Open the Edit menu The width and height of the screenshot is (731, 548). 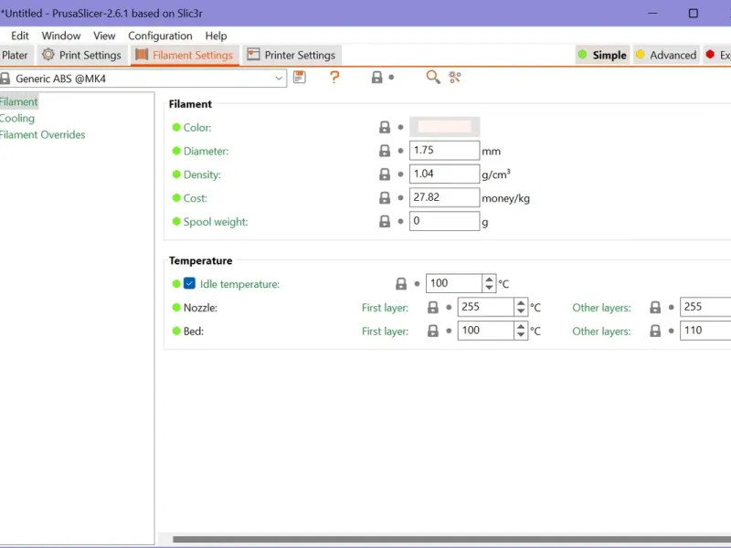pyautogui.click(x=19, y=36)
